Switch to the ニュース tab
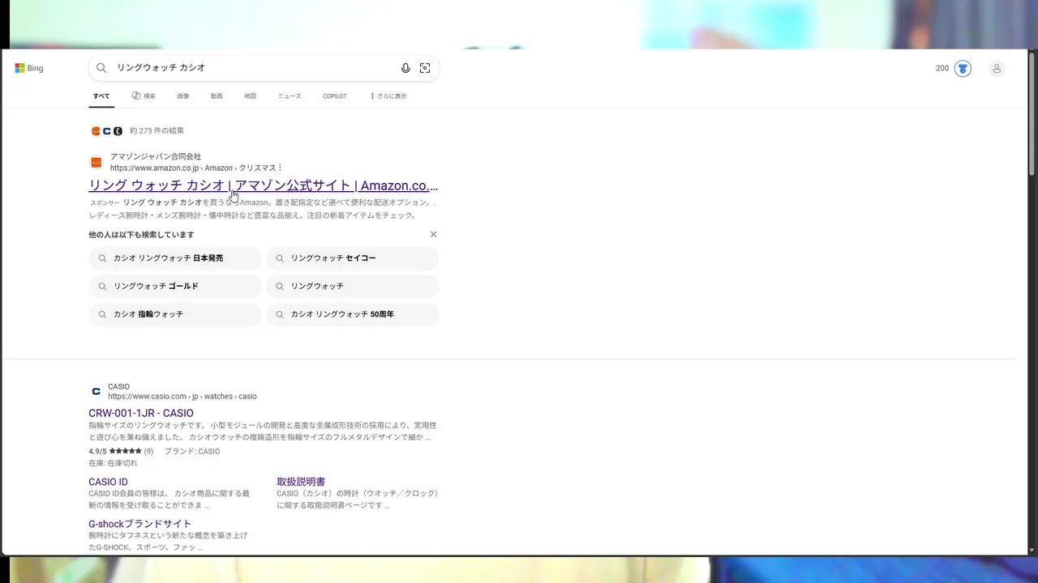The image size is (1038, 583). coord(289,96)
